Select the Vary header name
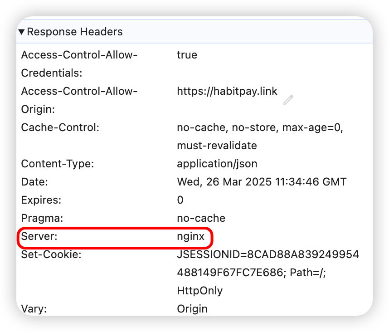The height and width of the screenshot is (332, 389). pos(34,309)
